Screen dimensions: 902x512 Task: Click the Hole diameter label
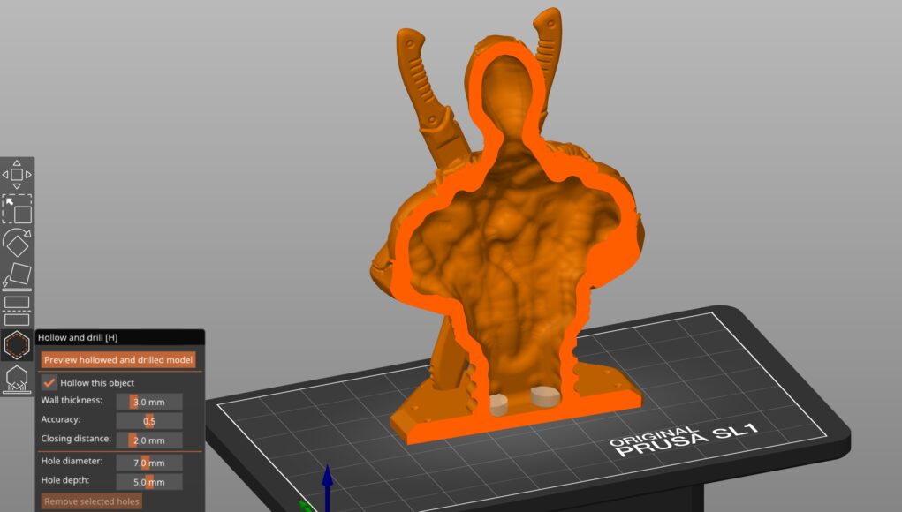click(x=72, y=461)
